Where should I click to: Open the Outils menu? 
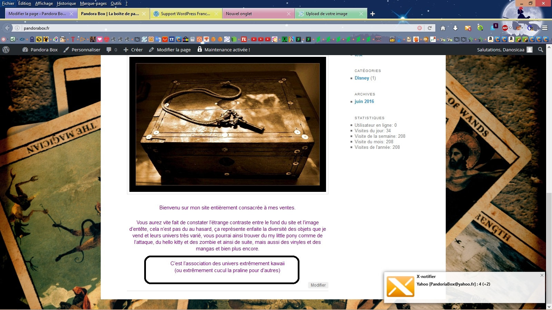click(116, 3)
